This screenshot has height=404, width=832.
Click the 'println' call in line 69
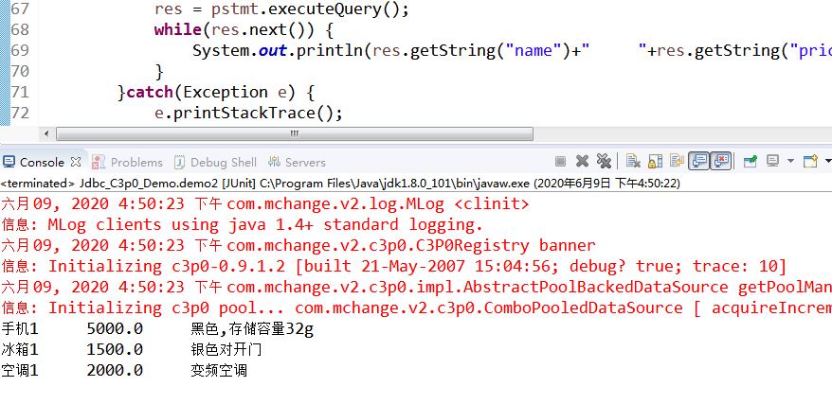[x=329, y=50]
